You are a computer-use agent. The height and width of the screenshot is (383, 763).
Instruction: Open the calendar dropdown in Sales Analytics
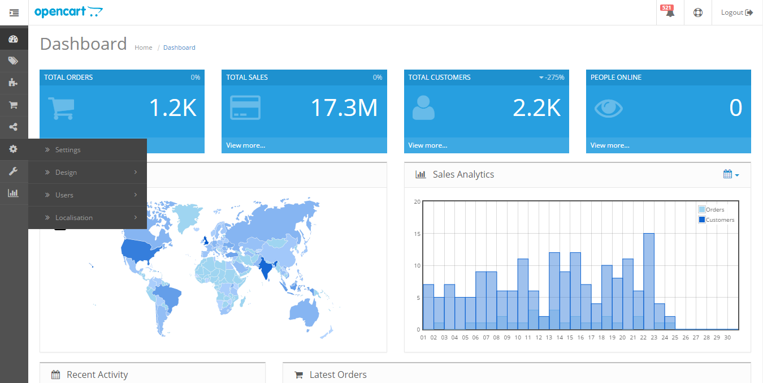[x=730, y=174]
